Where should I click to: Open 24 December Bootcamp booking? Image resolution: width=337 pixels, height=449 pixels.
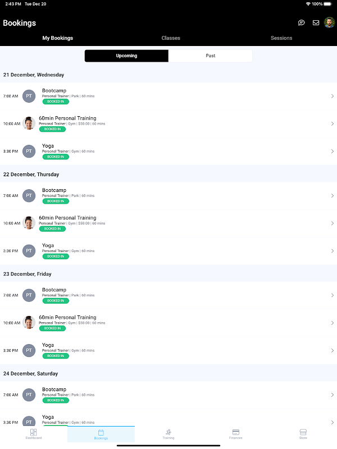(168, 395)
